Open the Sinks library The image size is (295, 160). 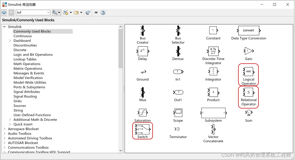pos(18,101)
